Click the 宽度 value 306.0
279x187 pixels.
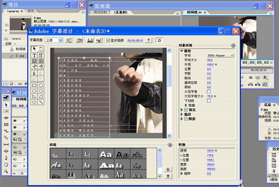pos(211,164)
